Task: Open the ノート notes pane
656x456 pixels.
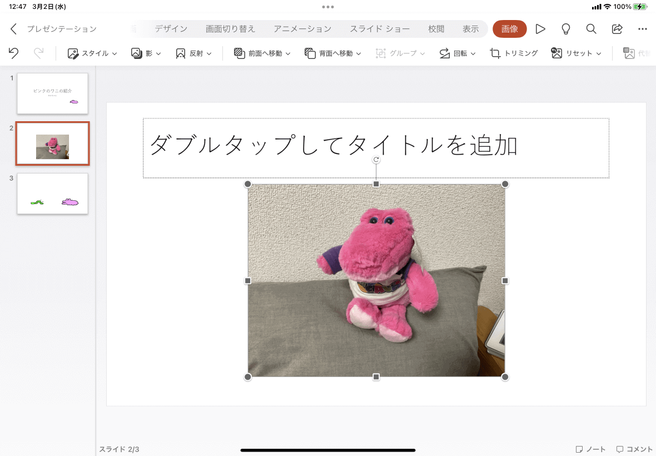Action: click(x=591, y=449)
